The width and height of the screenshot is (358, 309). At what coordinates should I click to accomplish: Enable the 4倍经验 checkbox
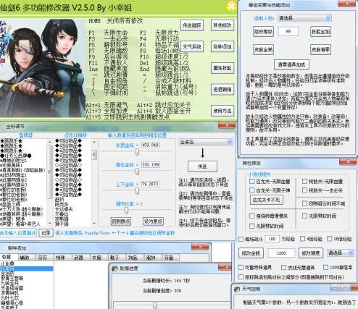click(x=302, y=239)
